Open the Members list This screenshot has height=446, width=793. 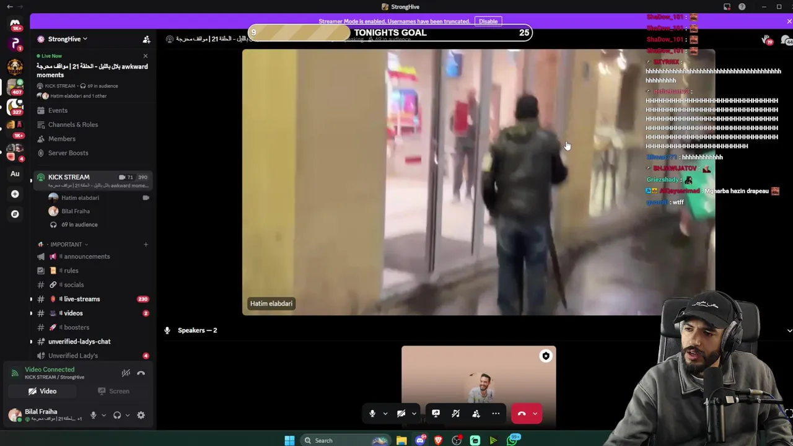coord(92,139)
